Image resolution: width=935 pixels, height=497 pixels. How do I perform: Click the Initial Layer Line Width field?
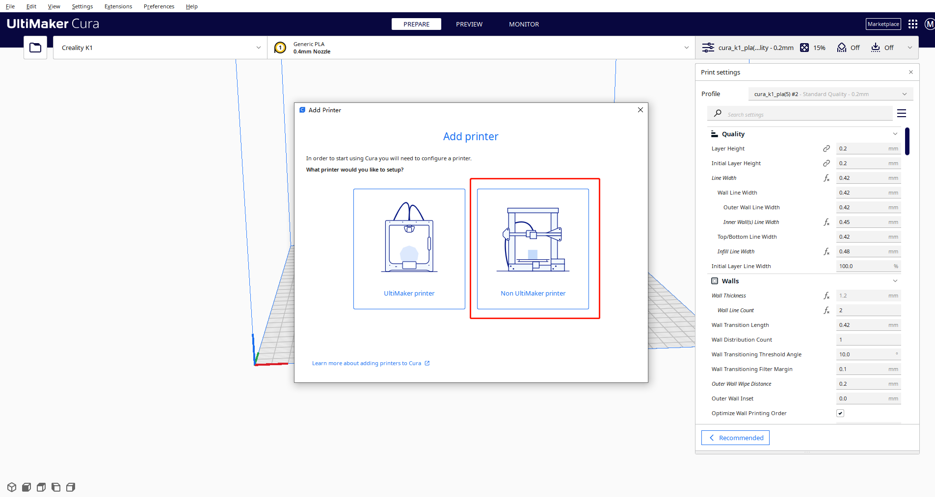point(868,266)
